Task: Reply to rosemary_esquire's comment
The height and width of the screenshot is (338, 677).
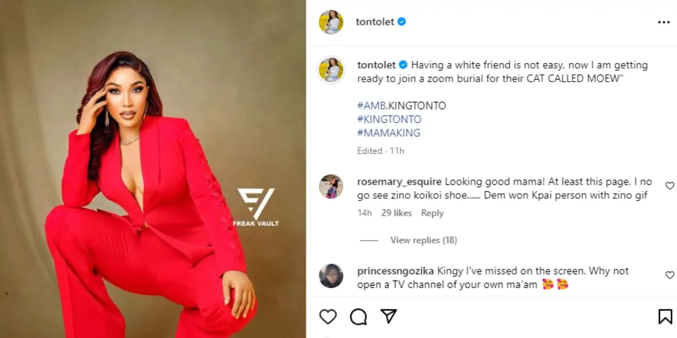Action: [432, 213]
